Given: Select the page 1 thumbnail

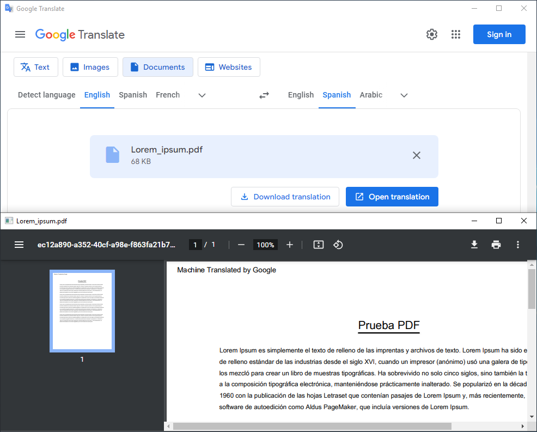Looking at the screenshot, I should point(82,311).
